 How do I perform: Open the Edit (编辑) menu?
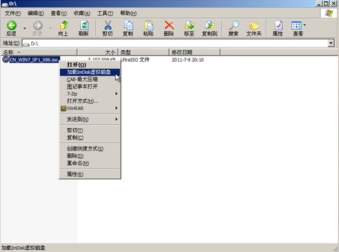(36, 14)
